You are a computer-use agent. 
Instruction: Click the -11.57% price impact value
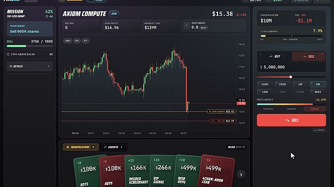(320, 100)
